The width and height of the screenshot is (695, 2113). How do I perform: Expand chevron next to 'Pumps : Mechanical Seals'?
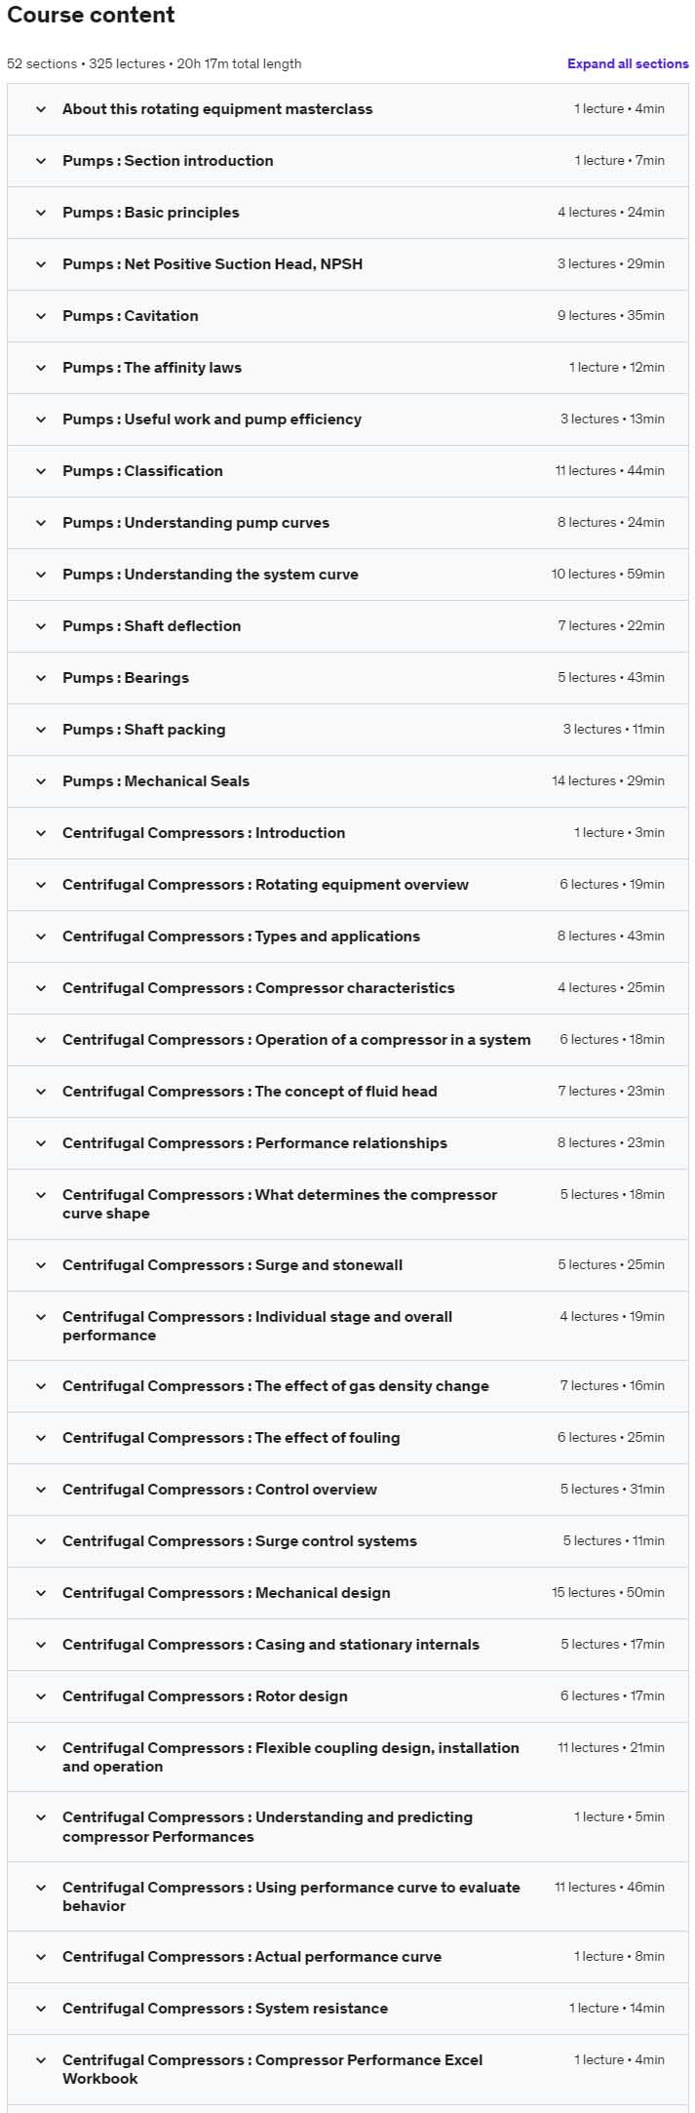pos(41,781)
